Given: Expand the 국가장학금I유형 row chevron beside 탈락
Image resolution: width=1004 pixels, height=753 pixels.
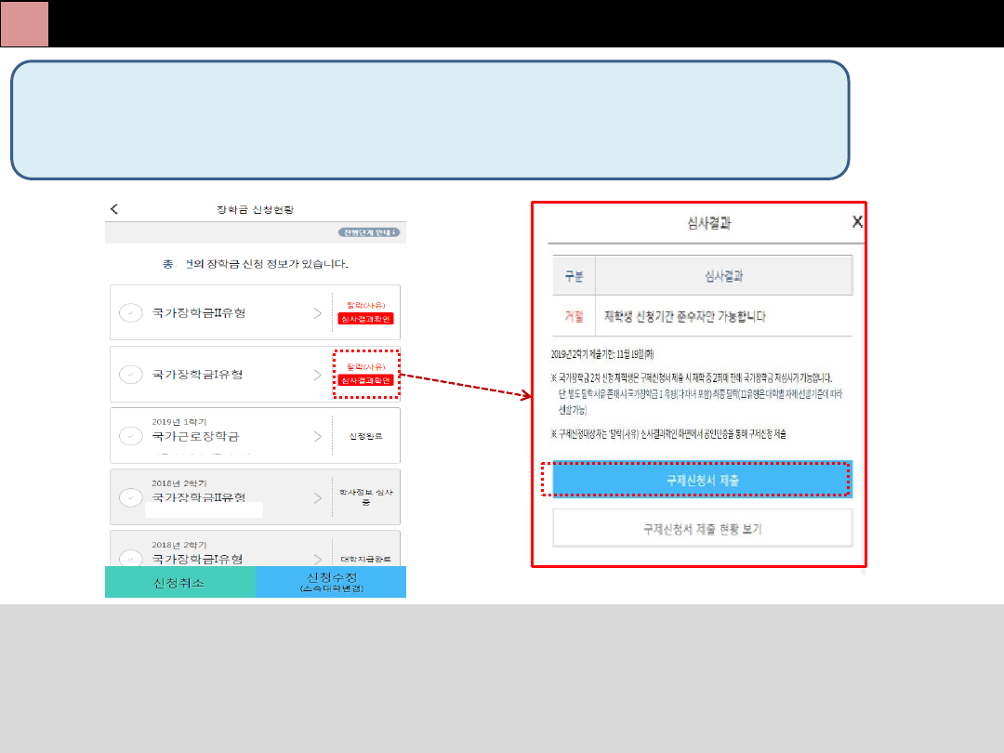Looking at the screenshot, I should [318, 375].
